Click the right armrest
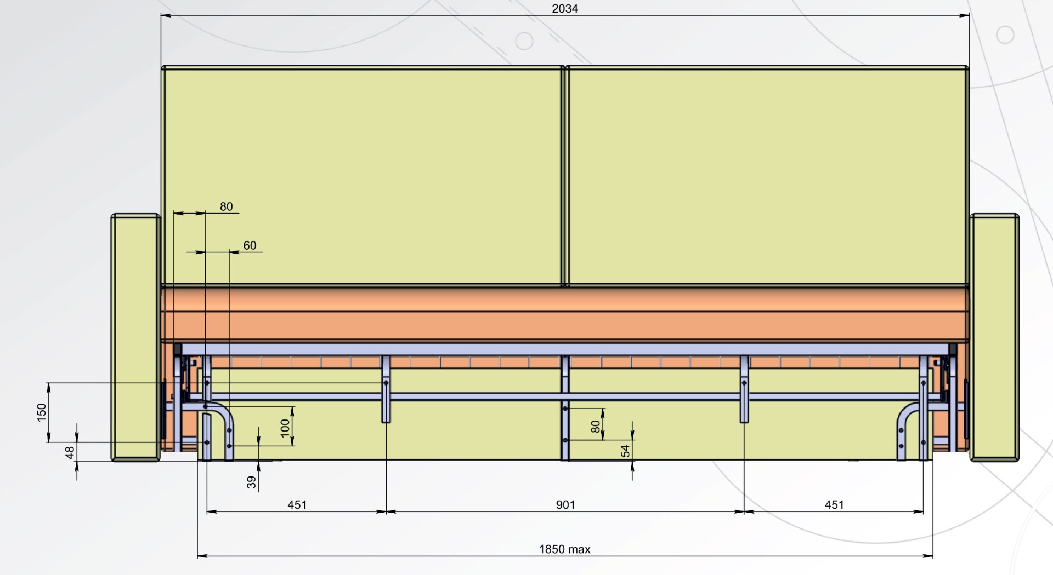Screen dimensions: 1053x575 [x=994, y=337]
